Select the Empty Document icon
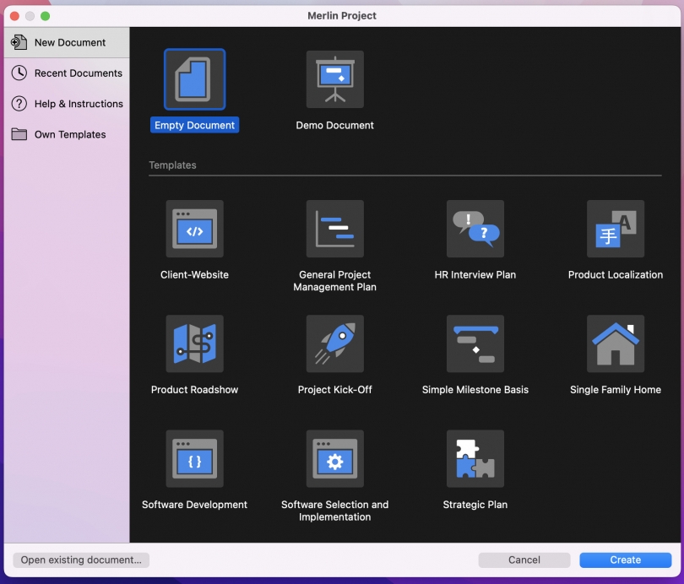This screenshot has width=684, height=584. pyautogui.click(x=194, y=79)
